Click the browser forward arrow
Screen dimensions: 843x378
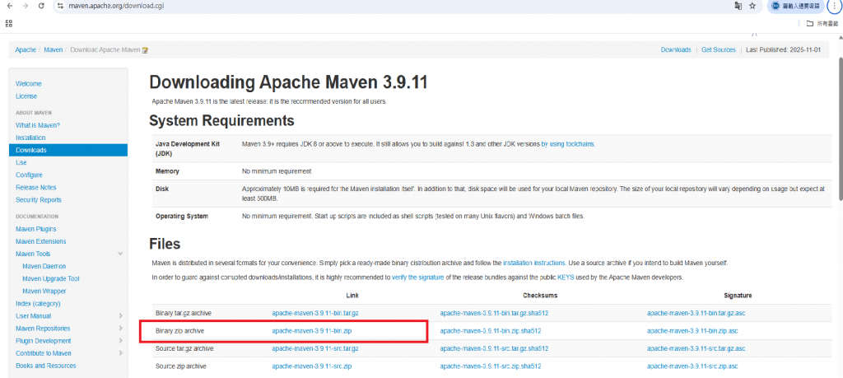click(26, 6)
